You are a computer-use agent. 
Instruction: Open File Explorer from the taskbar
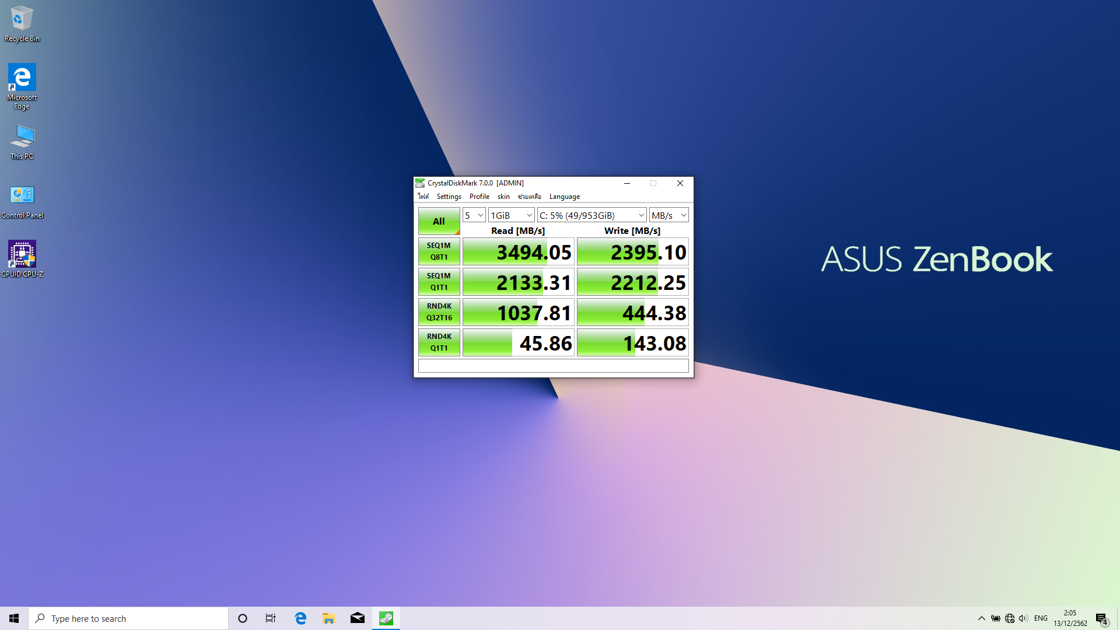328,618
